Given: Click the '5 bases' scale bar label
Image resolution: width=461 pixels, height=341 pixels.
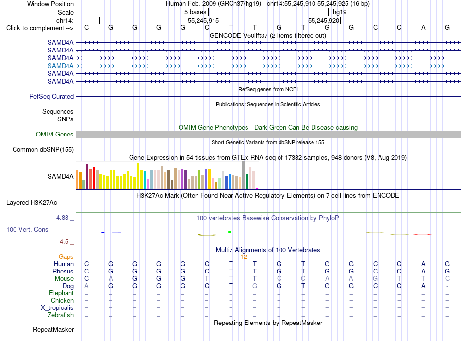Looking at the screenshot, I should coord(195,12).
